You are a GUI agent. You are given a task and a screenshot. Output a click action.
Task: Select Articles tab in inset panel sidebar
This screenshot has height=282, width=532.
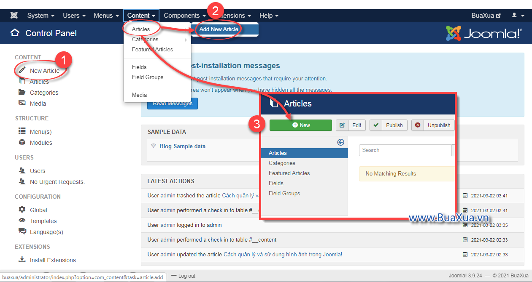[x=305, y=153]
